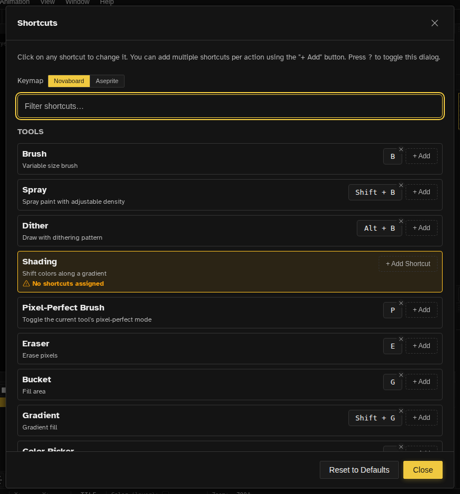Click the Pixel-Perfect Brush title
This screenshot has height=494, width=460.
point(63,308)
